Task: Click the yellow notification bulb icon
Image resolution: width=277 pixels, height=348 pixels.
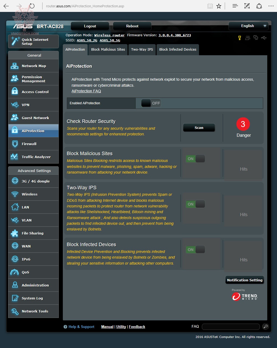Action: point(240,38)
